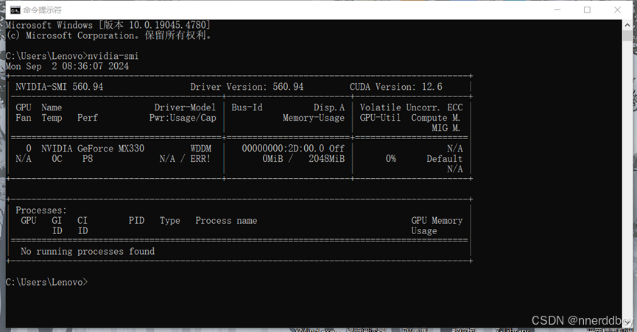Click 'NVIDIA-SMI 560.94' header text
The image size is (637, 332).
pyautogui.click(x=60, y=87)
